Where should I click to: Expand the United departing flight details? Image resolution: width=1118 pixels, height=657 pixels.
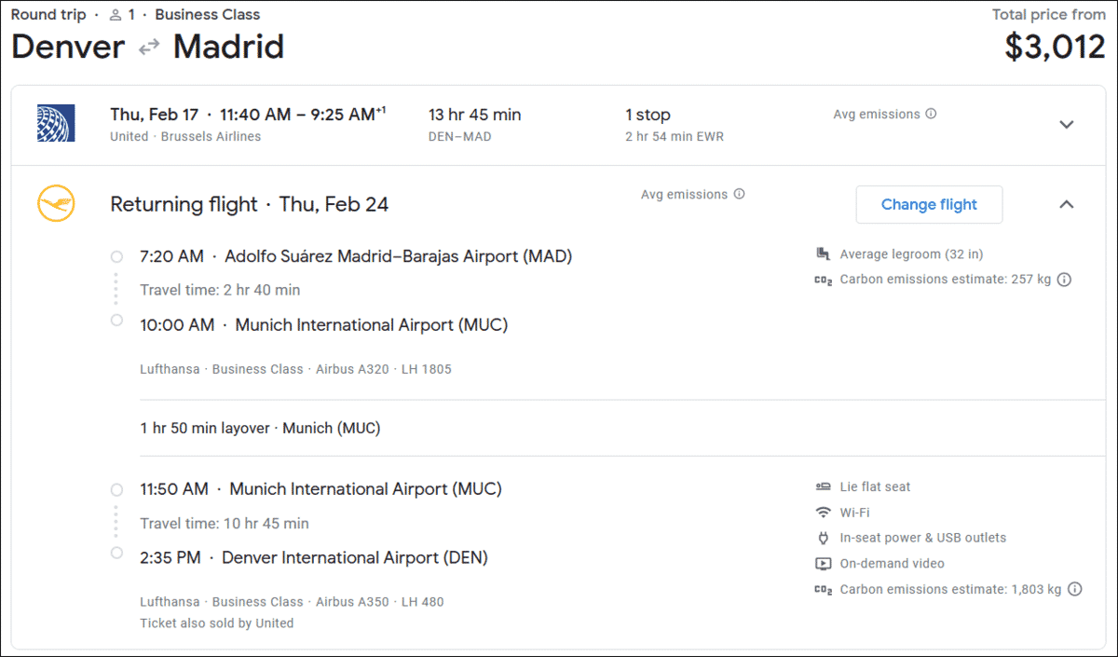click(1067, 124)
